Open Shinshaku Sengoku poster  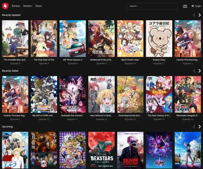point(188,94)
